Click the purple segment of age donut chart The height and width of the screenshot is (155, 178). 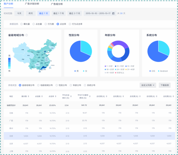(x=120, y=43)
